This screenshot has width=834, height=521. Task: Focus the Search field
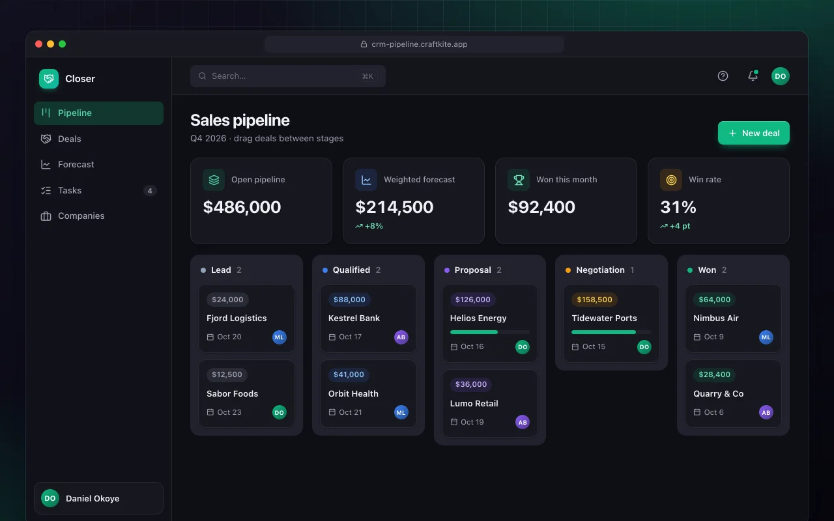[x=288, y=76]
